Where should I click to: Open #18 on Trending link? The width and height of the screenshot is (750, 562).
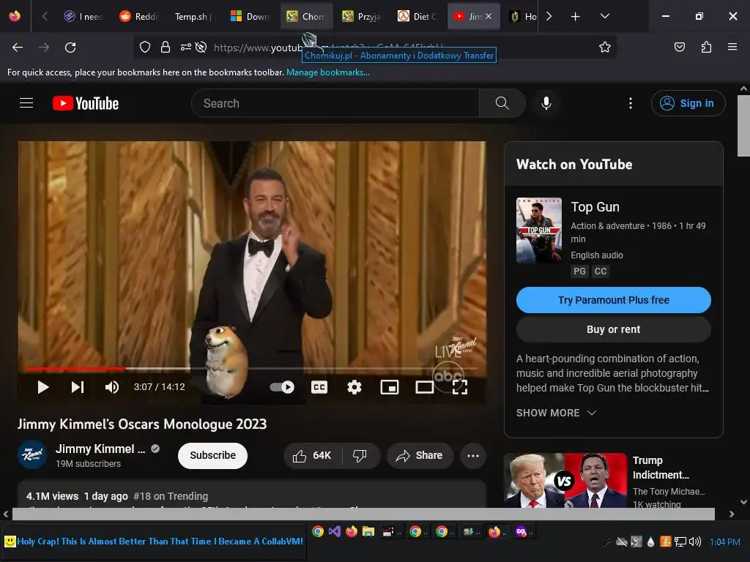[171, 496]
